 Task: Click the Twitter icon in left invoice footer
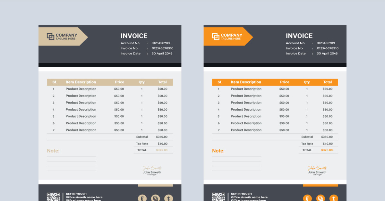(168, 198)
